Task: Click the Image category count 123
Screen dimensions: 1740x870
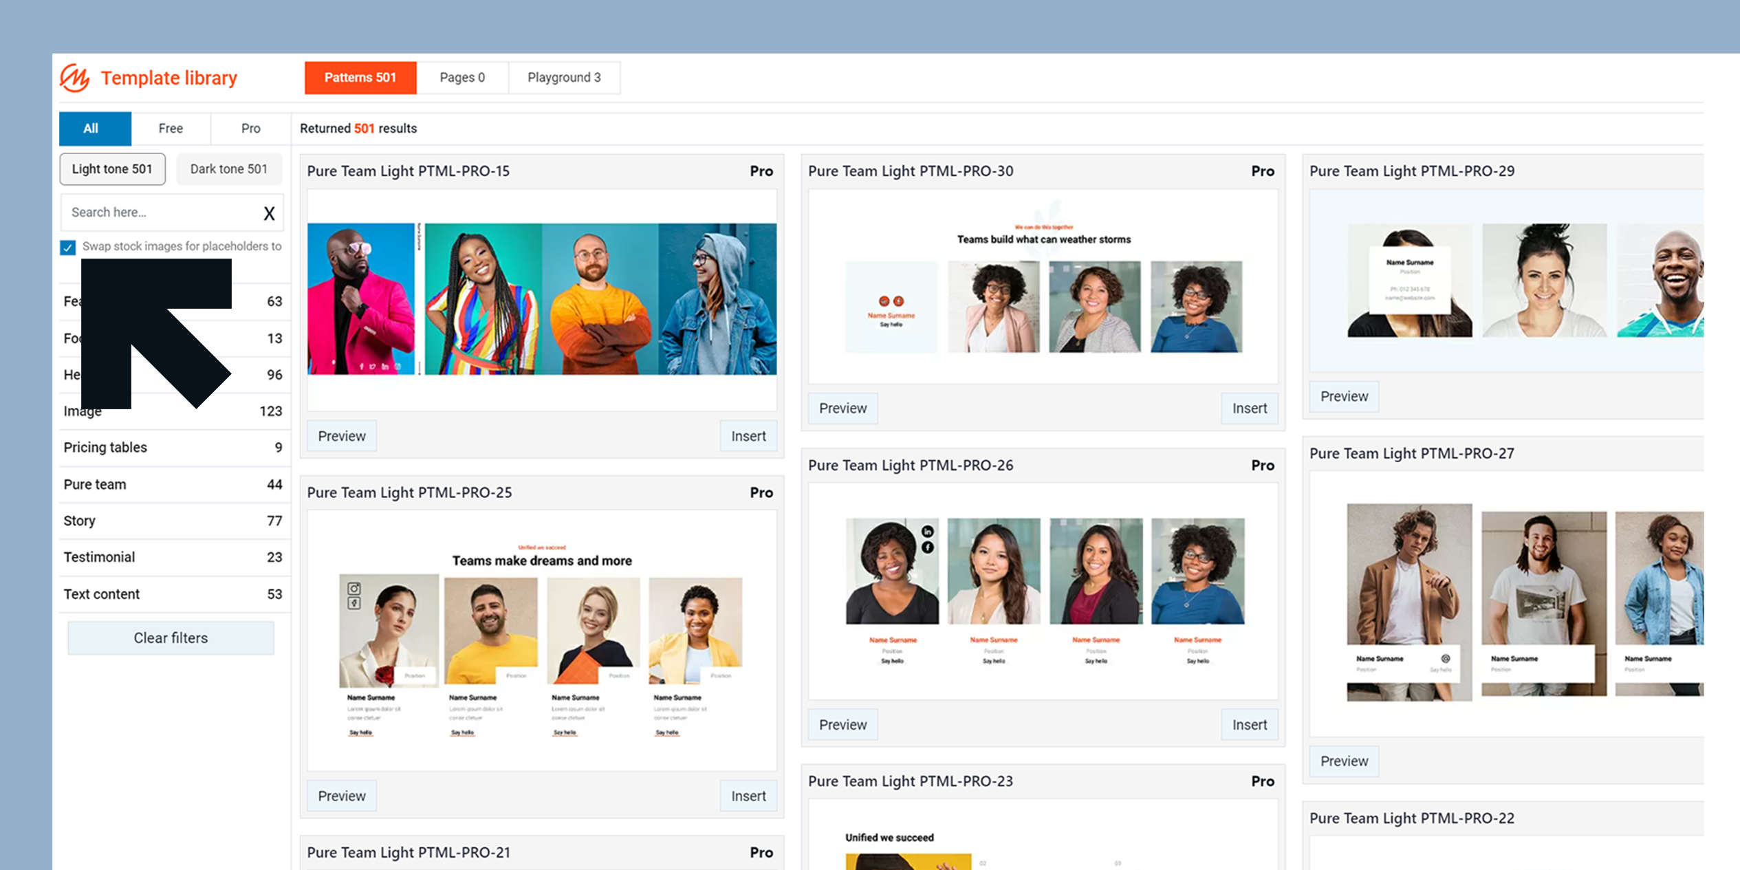Action: click(x=270, y=411)
